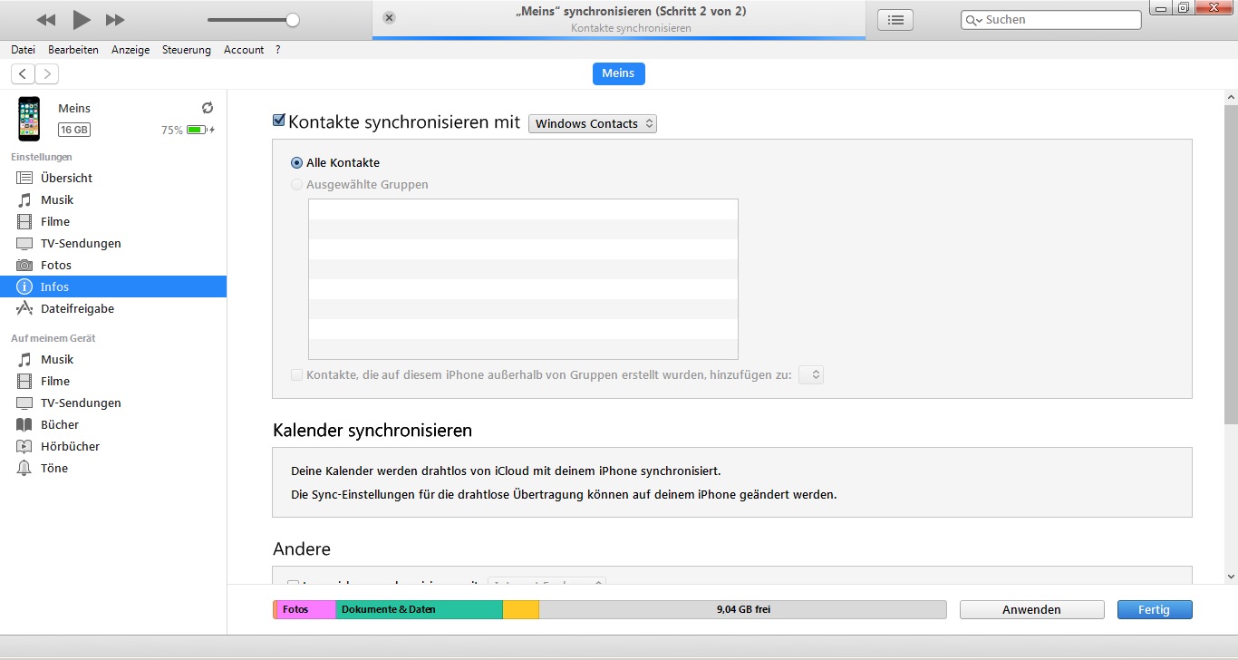The height and width of the screenshot is (660, 1238).
Task: Cancel the sync with the X icon
Action: [390, 18]
